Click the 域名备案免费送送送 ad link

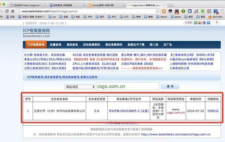tap(142, 68)
